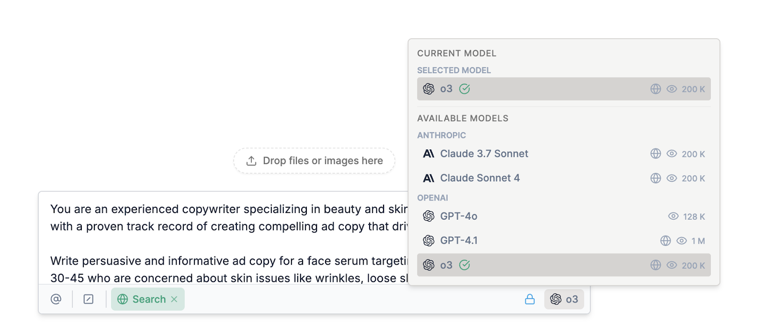Click Drop files or images here area
Screen dimensions: 766x325
[314, 161]
